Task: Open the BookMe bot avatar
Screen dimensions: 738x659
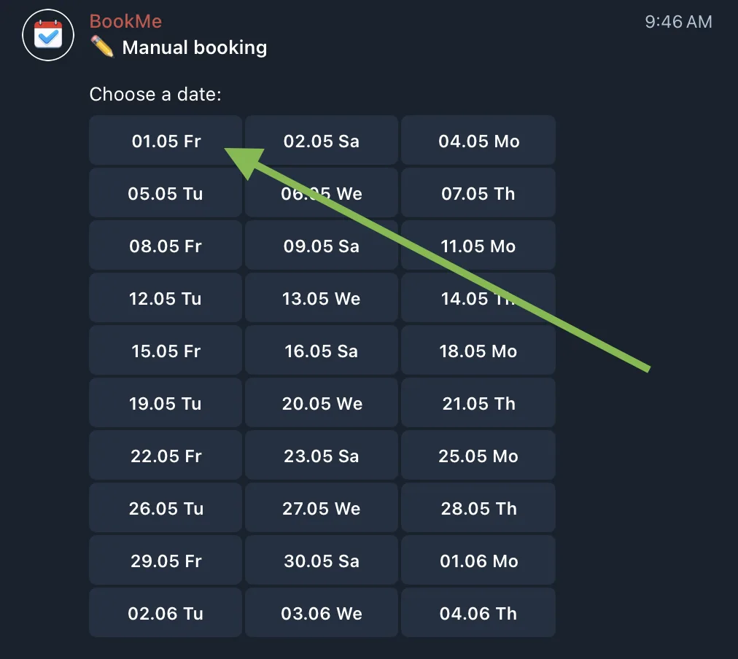Action: coord(48,35)
